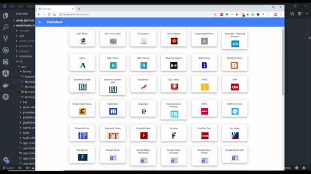The image size is (311, 174).
Task: Expand OPEN EDITORS section in Explorer
Action: 24,20
